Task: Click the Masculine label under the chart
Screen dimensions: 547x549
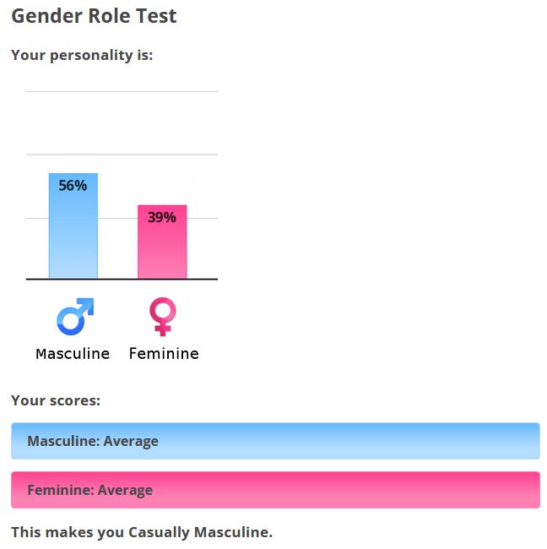Action: pos(73,354)
